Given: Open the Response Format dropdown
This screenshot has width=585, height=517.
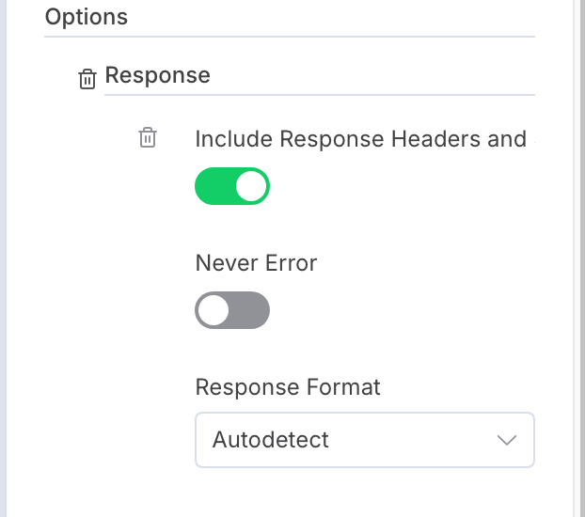Looking at the screenshot, I should [x=364, y=440].
